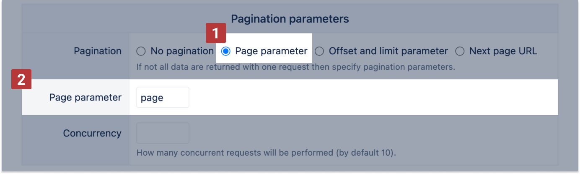Click the "Offset and limit parameter" option text
Image resolution: width=580 pixels, height=174 pixels.
[388, 51]
